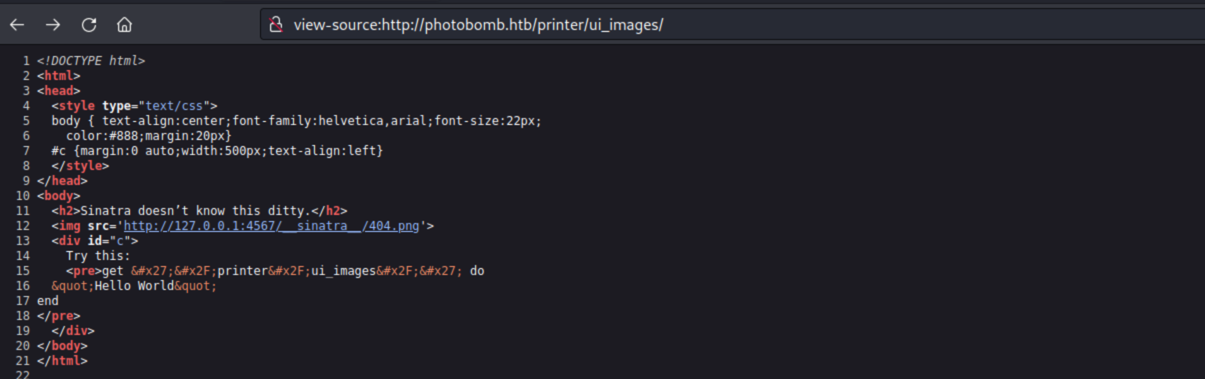
Task: Click the "text/css" attribute value
Action: tap(174, 106)
